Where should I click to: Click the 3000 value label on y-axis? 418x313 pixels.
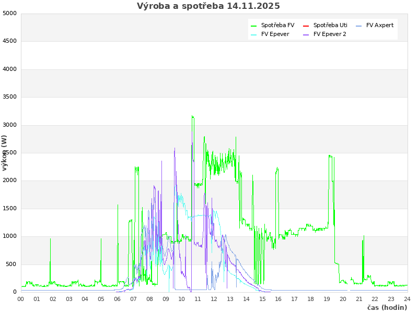tap(9, 125)
